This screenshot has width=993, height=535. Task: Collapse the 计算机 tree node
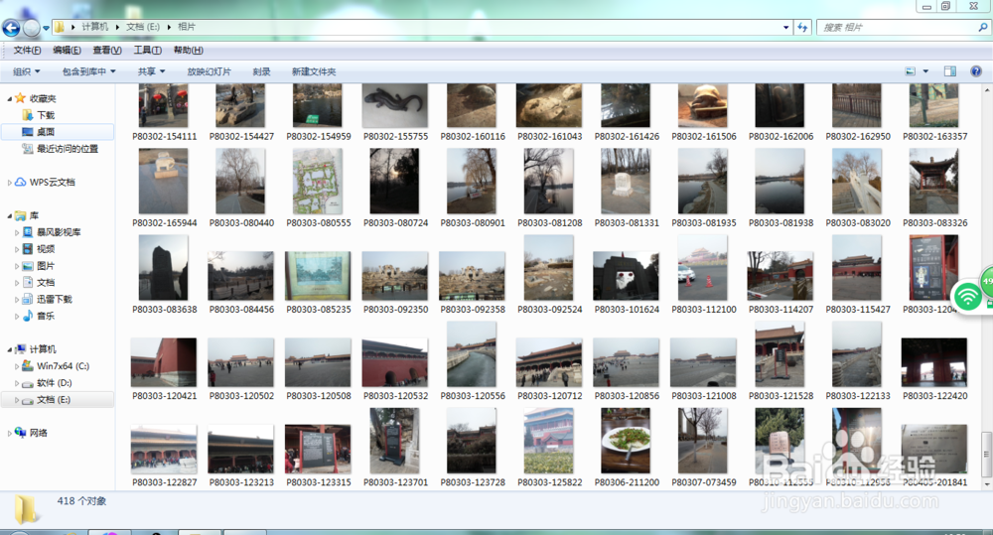click(x=10, y=349)
